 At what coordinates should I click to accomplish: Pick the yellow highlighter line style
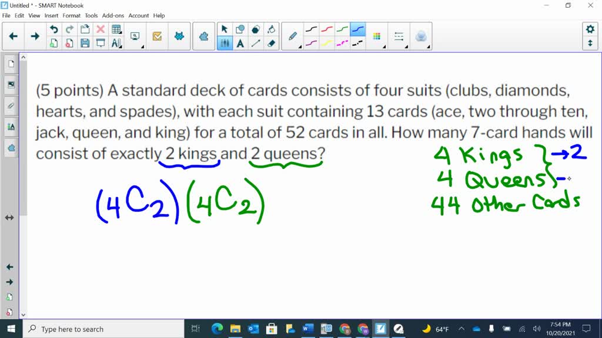327,43
